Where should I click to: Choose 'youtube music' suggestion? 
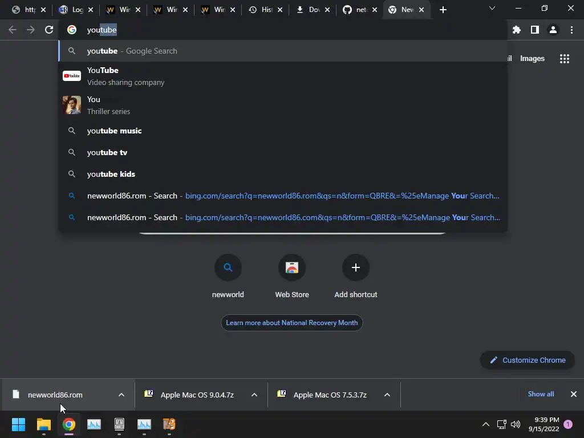[x=283, y=131]
